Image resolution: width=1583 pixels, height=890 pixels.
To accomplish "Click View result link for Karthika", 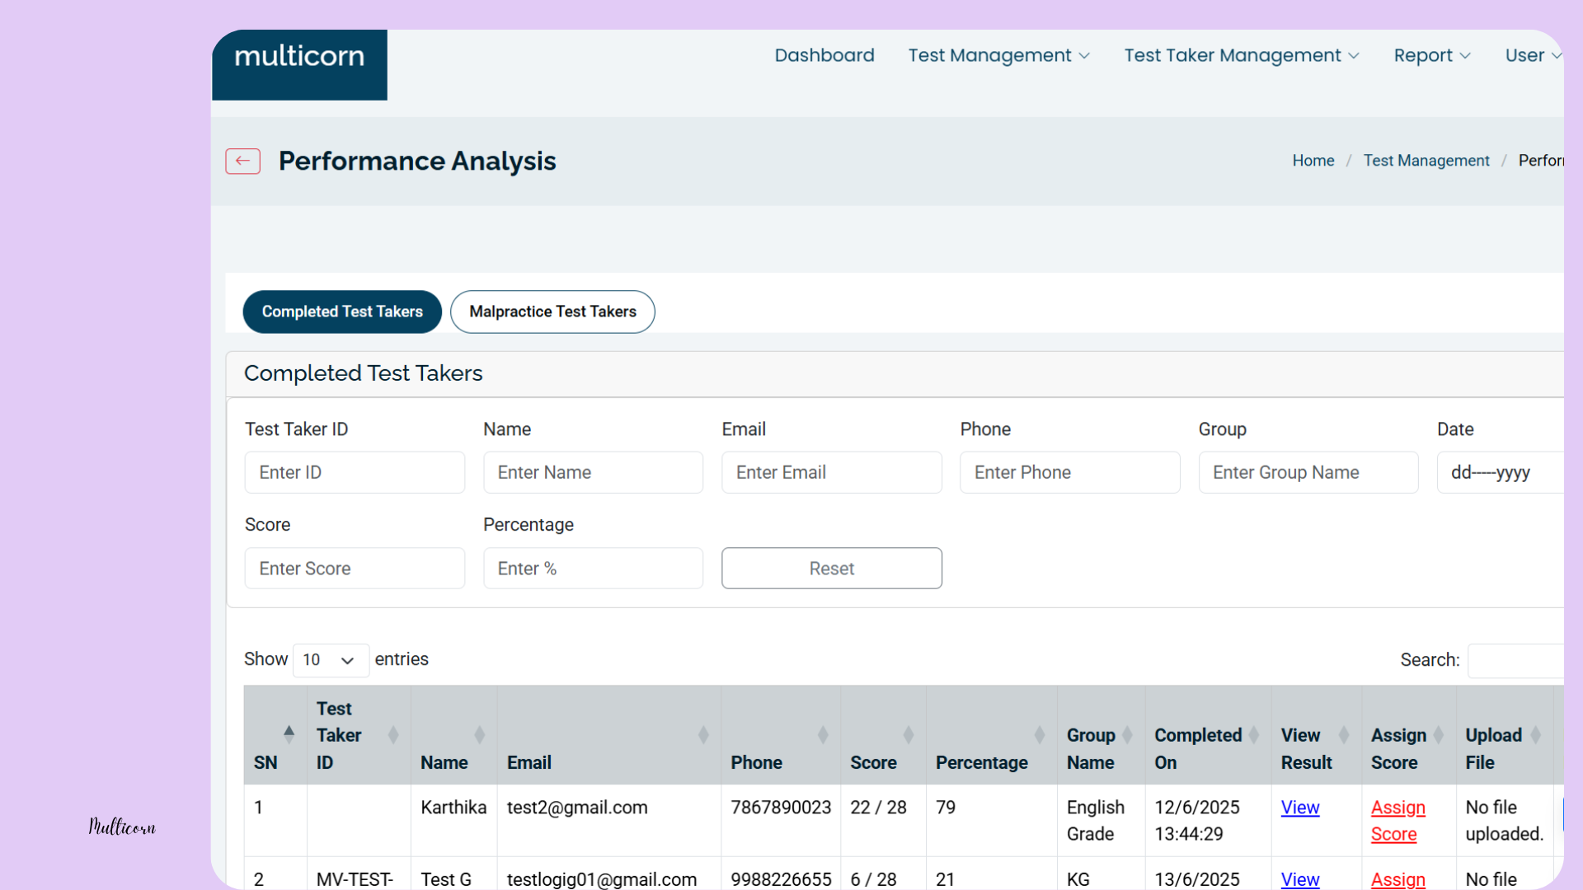I will pyautogui.click(x=1299, y=808).
